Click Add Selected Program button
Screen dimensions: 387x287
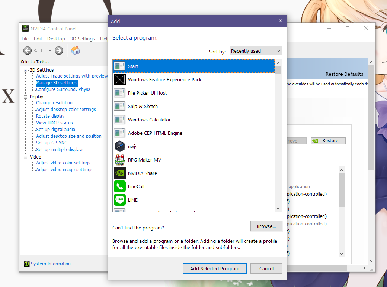point(215,268)
